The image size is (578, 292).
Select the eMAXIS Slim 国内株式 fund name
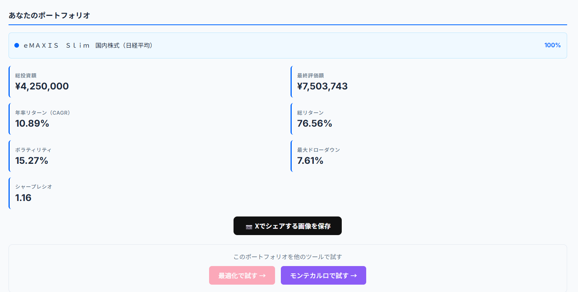(x=88, y=45)
